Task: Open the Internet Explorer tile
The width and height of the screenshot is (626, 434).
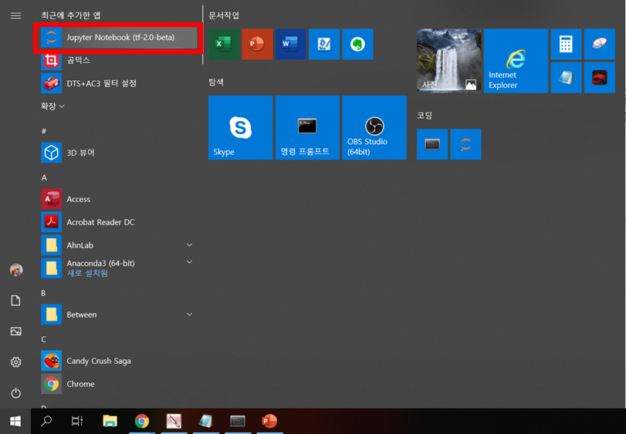Action: point(516,61)
